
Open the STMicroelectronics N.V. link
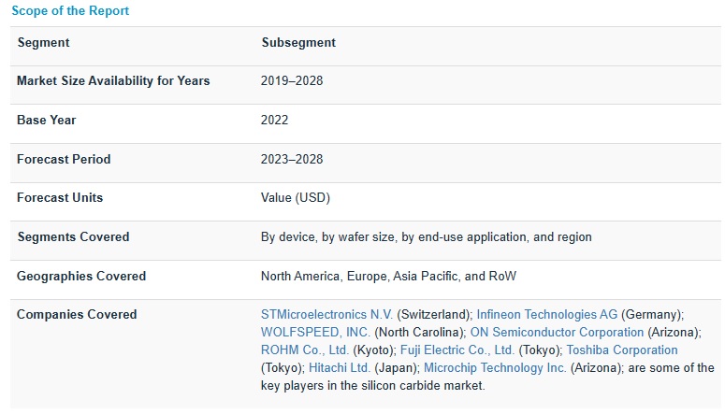pos(327,315)
